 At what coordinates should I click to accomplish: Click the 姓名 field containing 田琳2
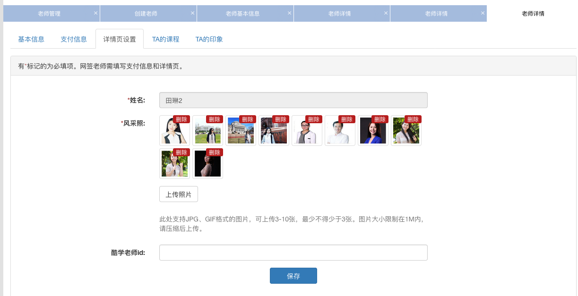293,100
